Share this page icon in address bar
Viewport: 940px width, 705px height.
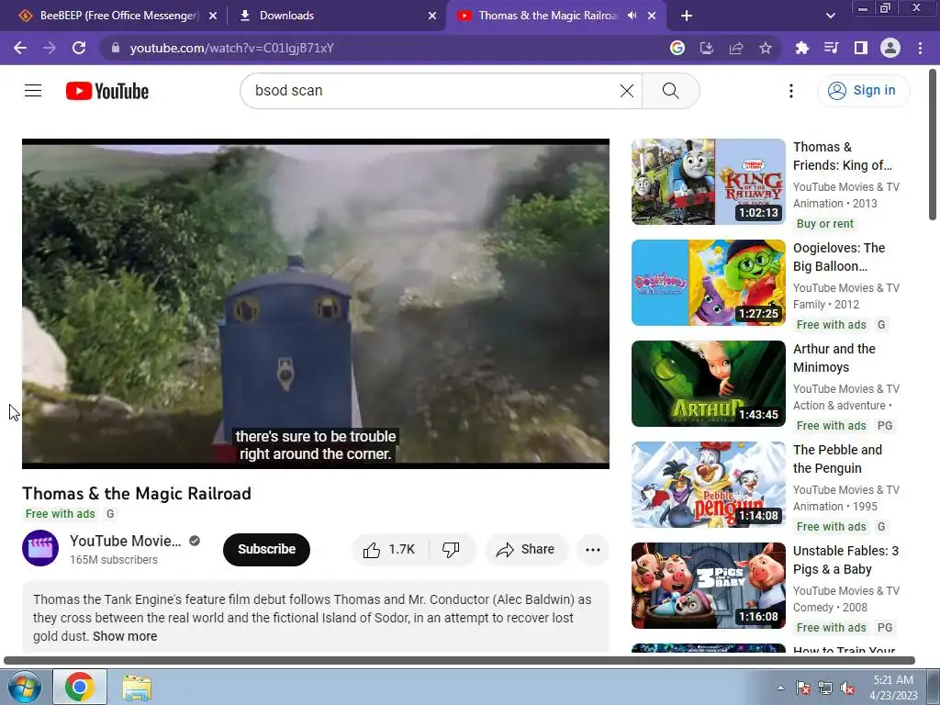(735, 48)
